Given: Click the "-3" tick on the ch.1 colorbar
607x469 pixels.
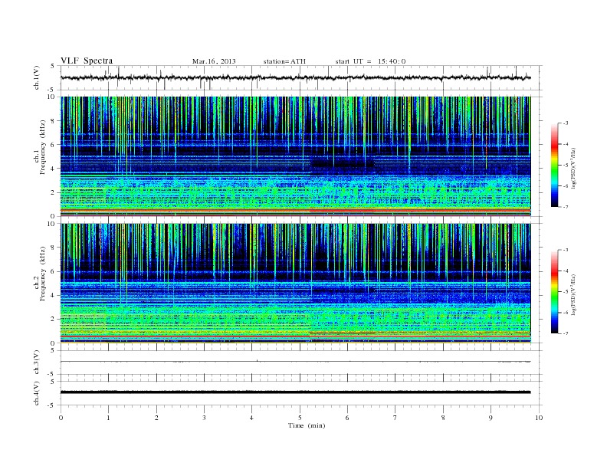Looking at the screenshot, I should click(566, 123).
